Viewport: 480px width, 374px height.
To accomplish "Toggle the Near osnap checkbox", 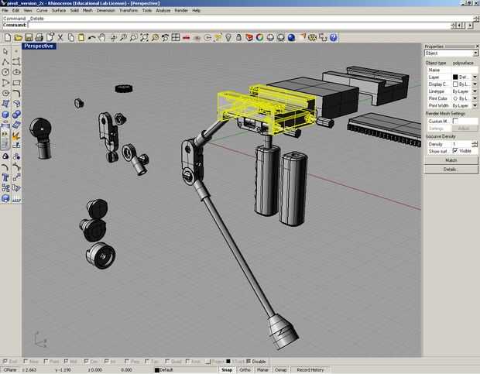I will click(x=26, y=362).
